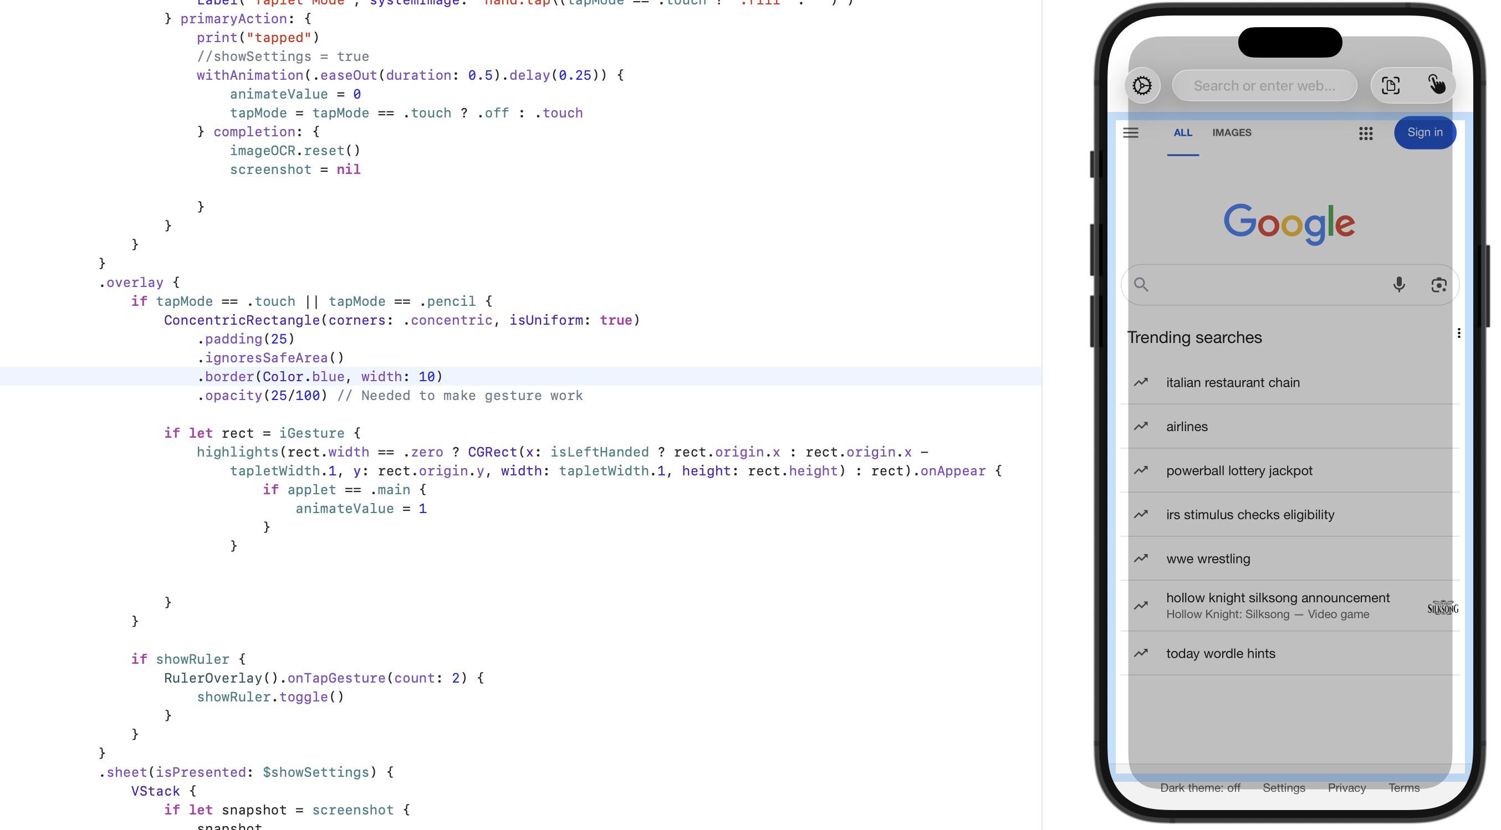Select hollow knight silksong announcement suggestion
Screen dimensions: 1501x830
tap(1290, 606)
